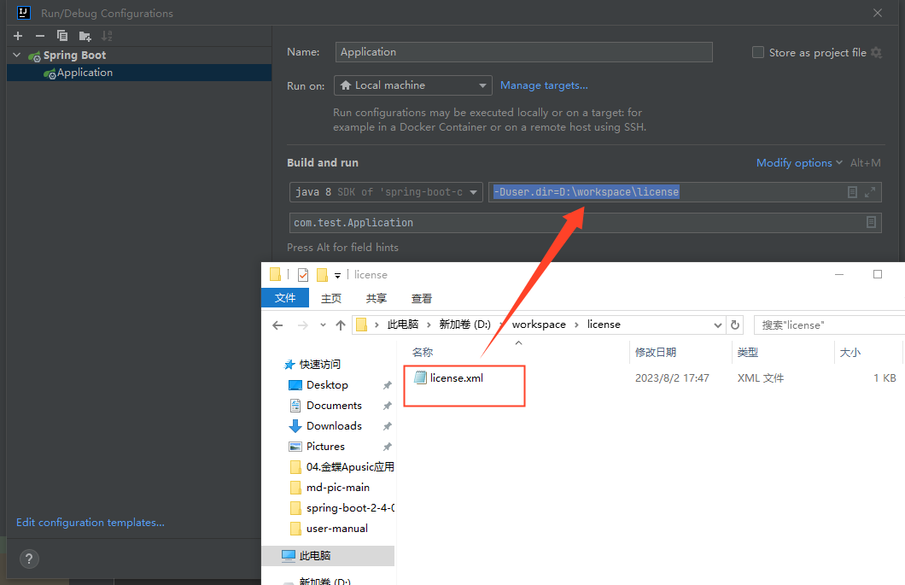This screenshot has height=585, width=905.
Task: Refresh the Explorer address bar
Action: pyautogui.click(x=735, y=325)
